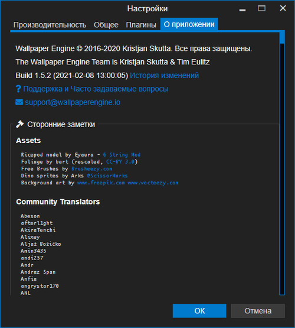Screen dimensions: 295x328
Task: Click the О приложении tab
Action: tap(189, 24)
